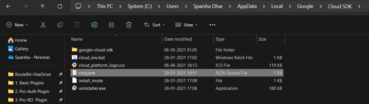Select the install_mode file name
Image resolution: width=369 pixels, height=104 pixels.
click(x=91, y=80)
